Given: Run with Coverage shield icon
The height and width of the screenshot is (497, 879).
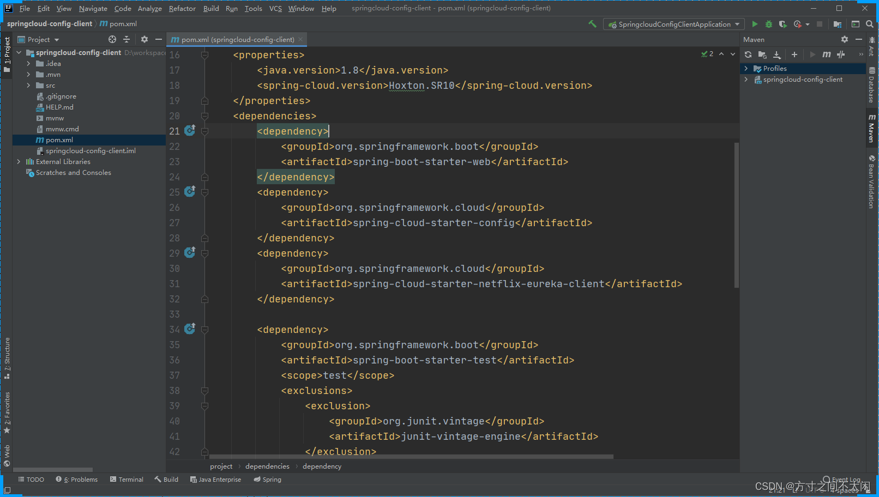Looking at the screenshot, I should 782,24.
